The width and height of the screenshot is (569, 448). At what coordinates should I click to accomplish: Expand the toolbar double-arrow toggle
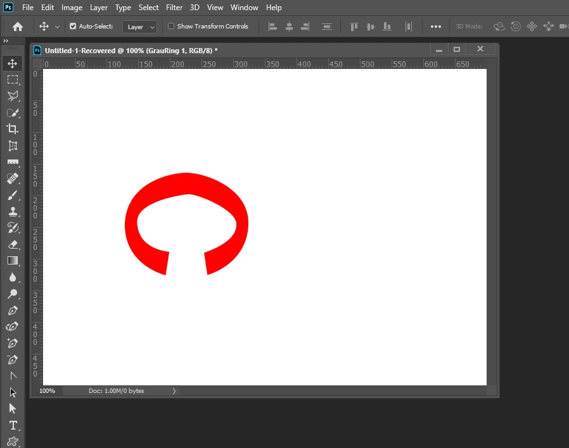pyautogui.click(x=6, y=40)
